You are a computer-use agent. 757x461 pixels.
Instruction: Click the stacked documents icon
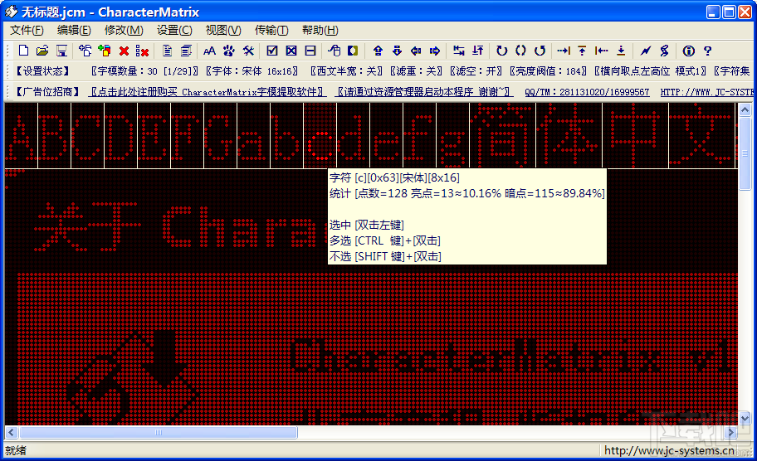(x=187, y=51)
